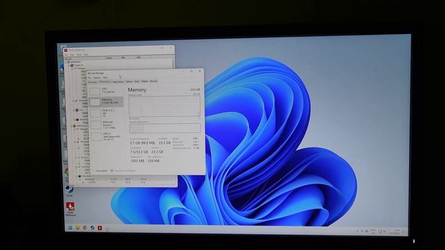The width and height of the screenshot is (445, 250).
Task: Select the CPU performance entry
Action: [x=106, y=91]
